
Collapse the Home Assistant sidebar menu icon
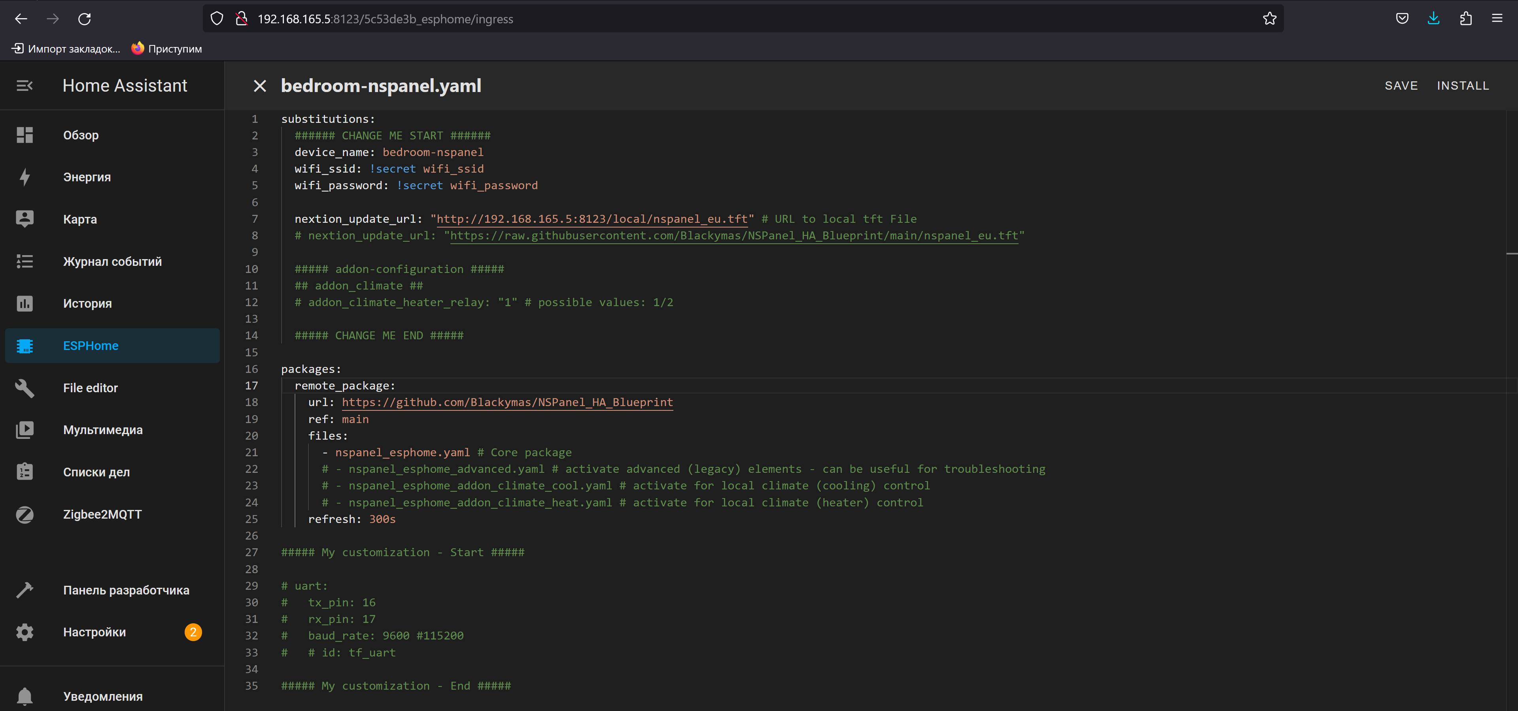[24, 86]
